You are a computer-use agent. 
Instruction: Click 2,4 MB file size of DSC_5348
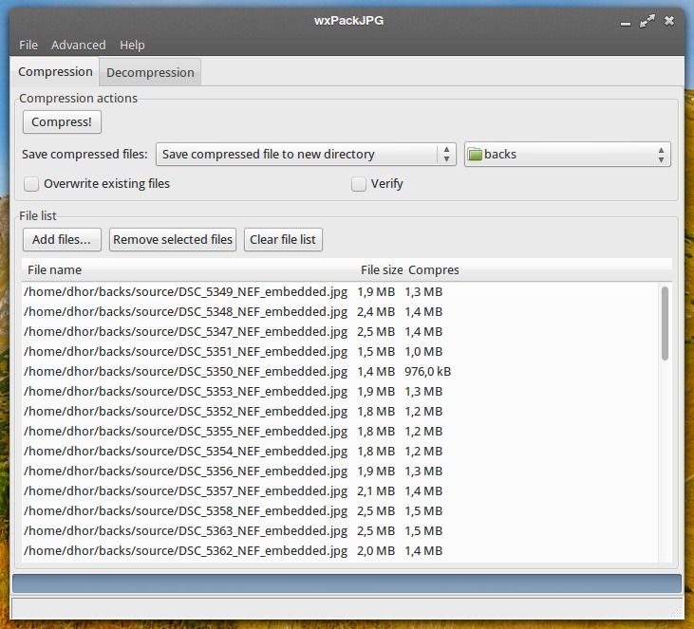click(x=376, y=312)
